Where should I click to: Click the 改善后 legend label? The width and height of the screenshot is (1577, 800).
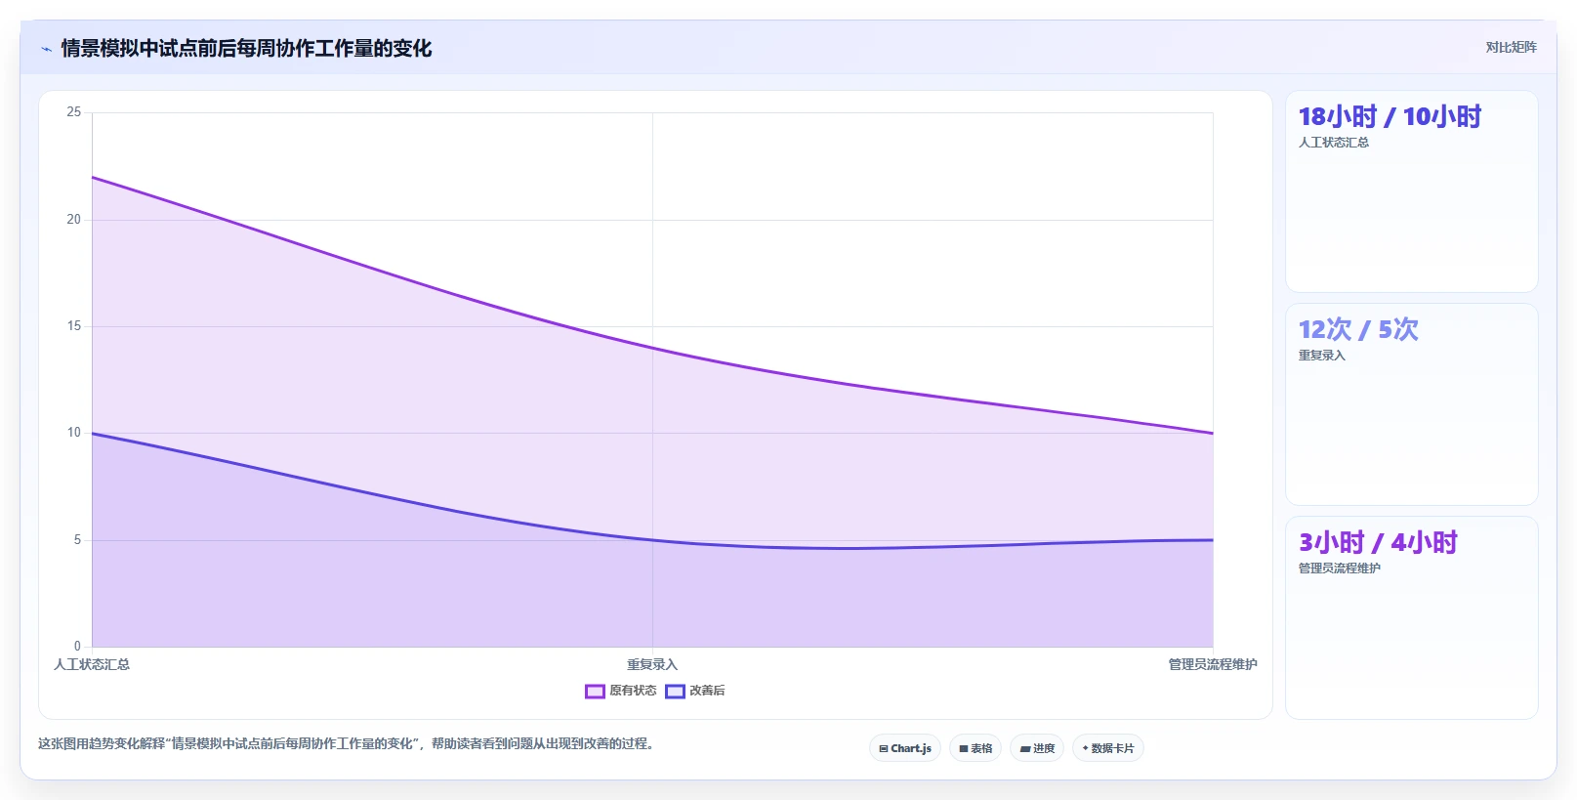(x=707, y=691)
